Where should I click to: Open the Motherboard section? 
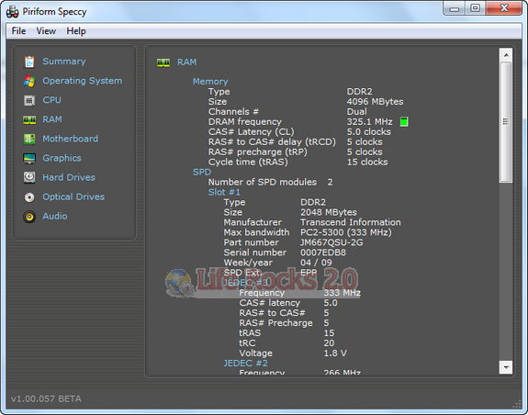[70, 139]
